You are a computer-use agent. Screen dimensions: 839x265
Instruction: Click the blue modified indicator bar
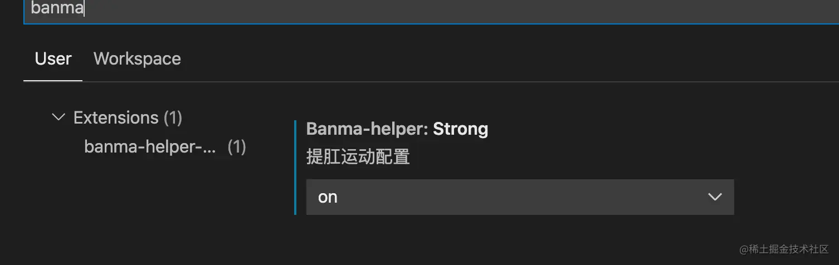(x=295, y=168)
